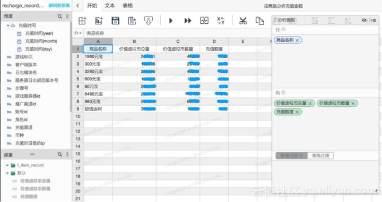Collapse the t_item_record folder
This screenshot has height=202, width=382.
[7, 166]
